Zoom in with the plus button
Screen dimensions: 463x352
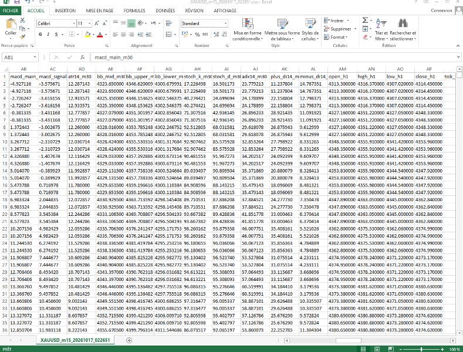[442, 349]
